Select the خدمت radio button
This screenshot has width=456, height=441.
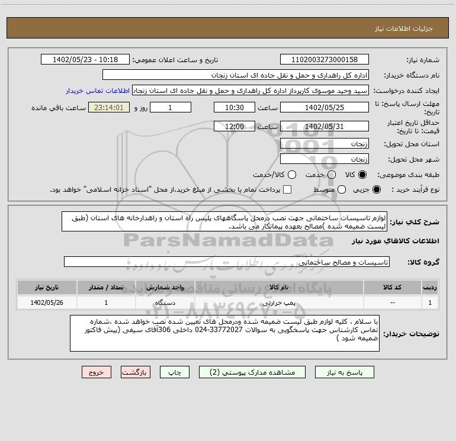click(x=332, y=175)
